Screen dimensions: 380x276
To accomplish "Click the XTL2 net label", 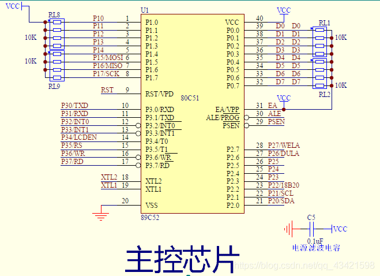I will coord(109,177).
